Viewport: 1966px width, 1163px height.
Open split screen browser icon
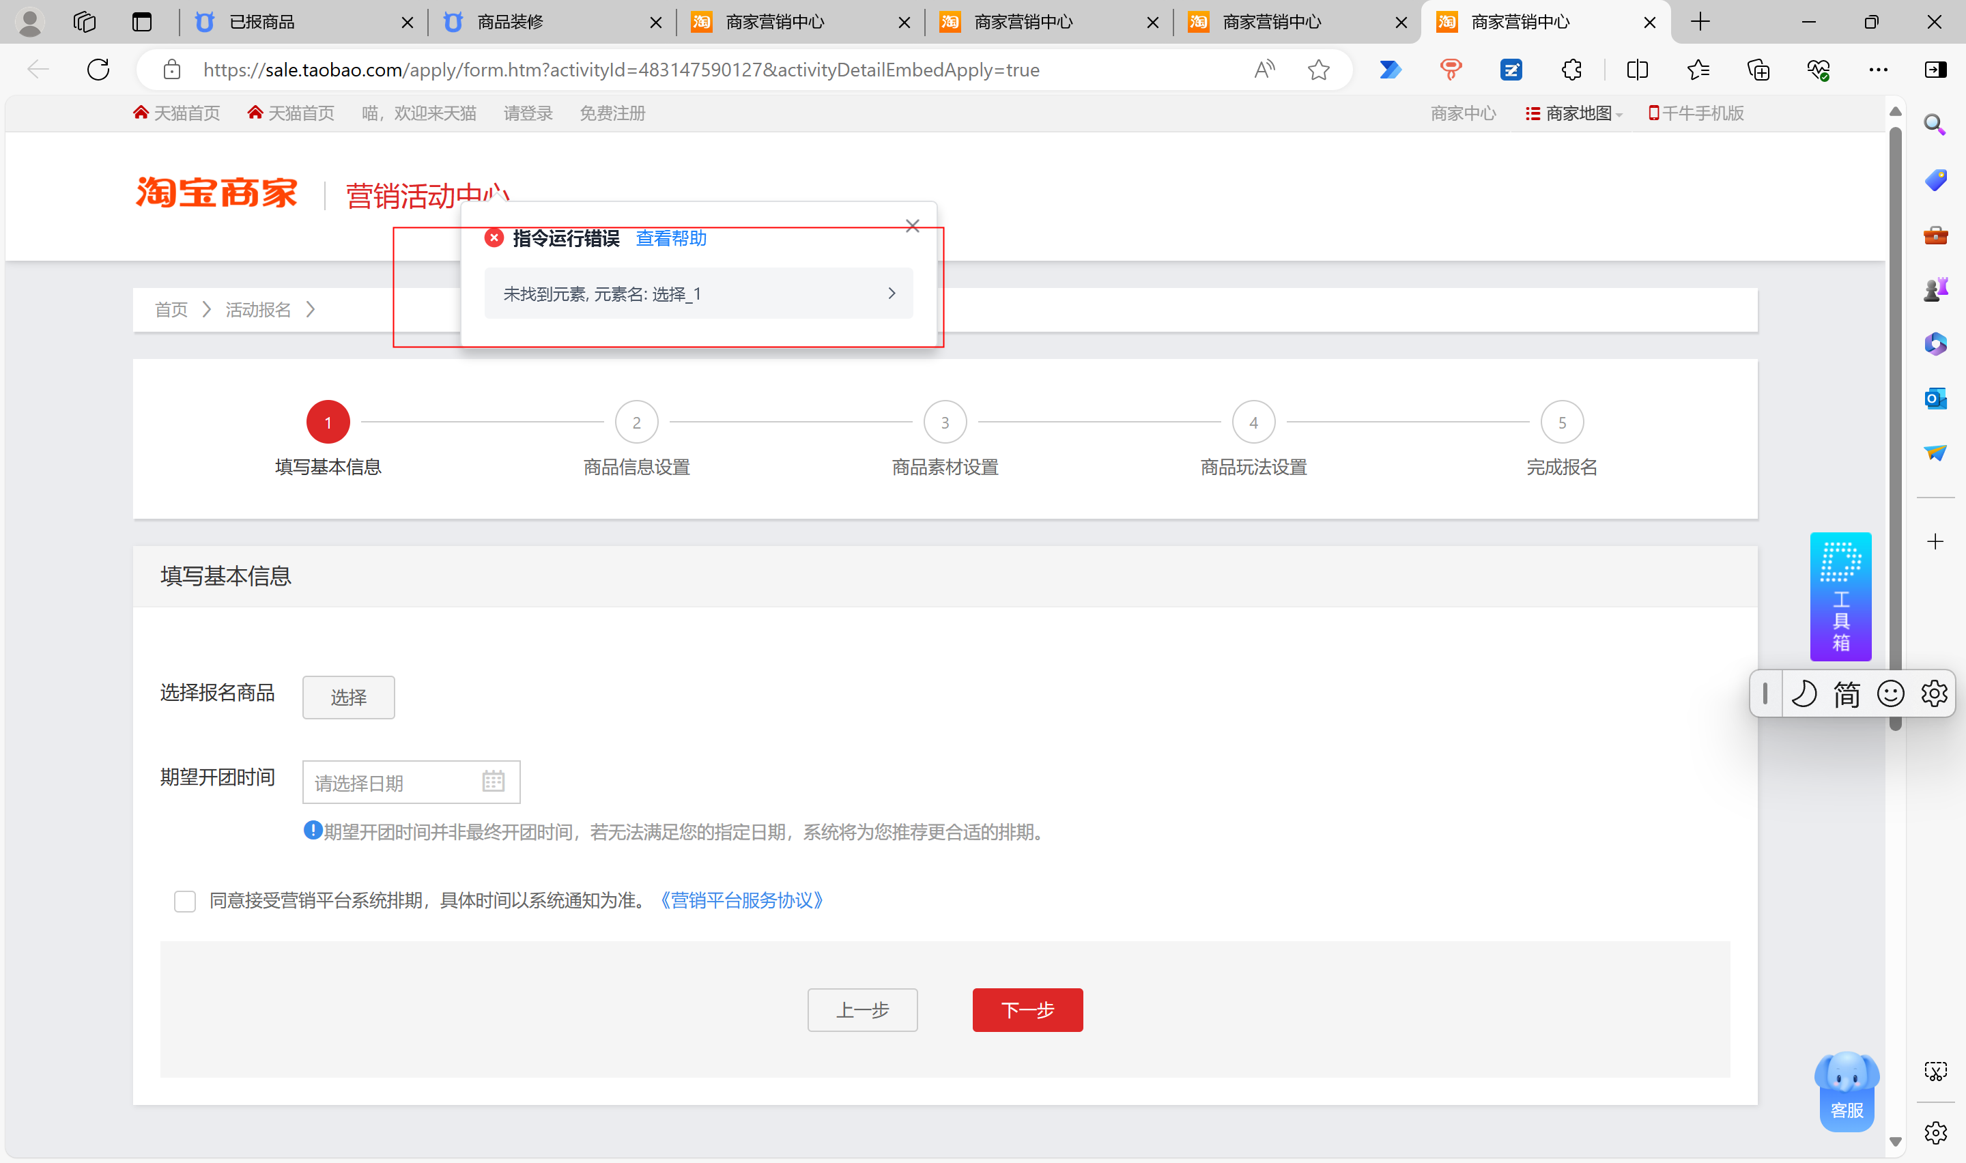pos(1637,70)
